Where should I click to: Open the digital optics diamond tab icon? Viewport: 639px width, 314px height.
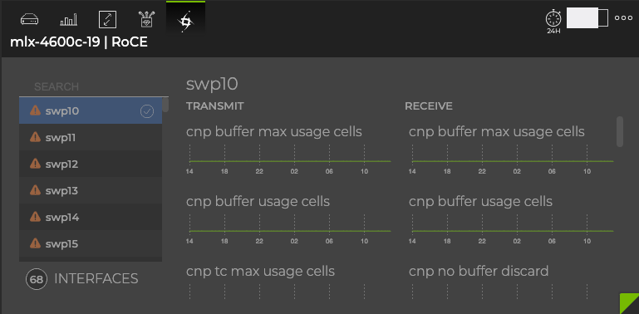[146, 19]
